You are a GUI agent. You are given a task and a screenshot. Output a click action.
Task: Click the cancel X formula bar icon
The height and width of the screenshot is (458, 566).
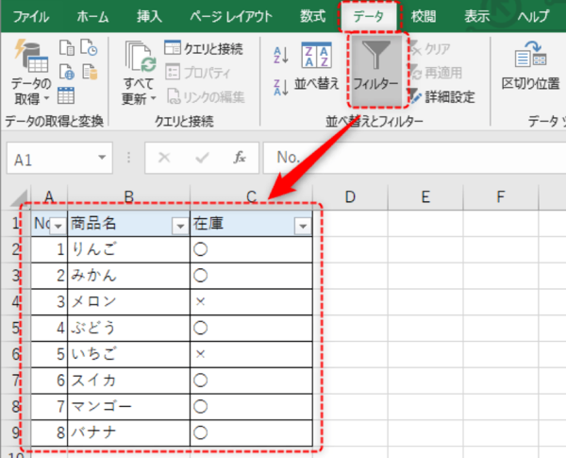click(164, 158)
